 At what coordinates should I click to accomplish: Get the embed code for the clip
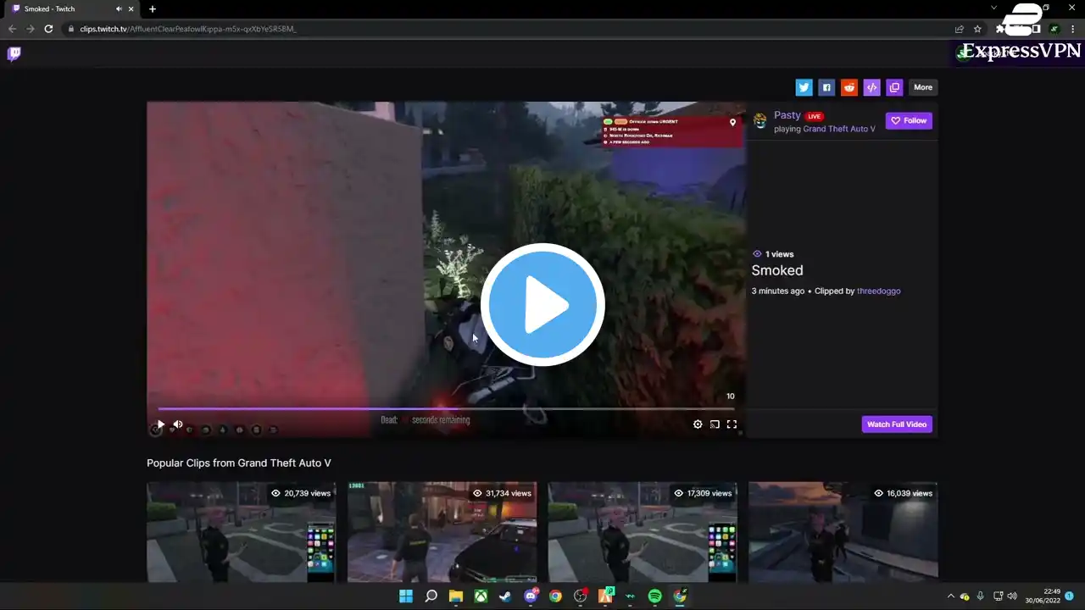tap(871, 87)
